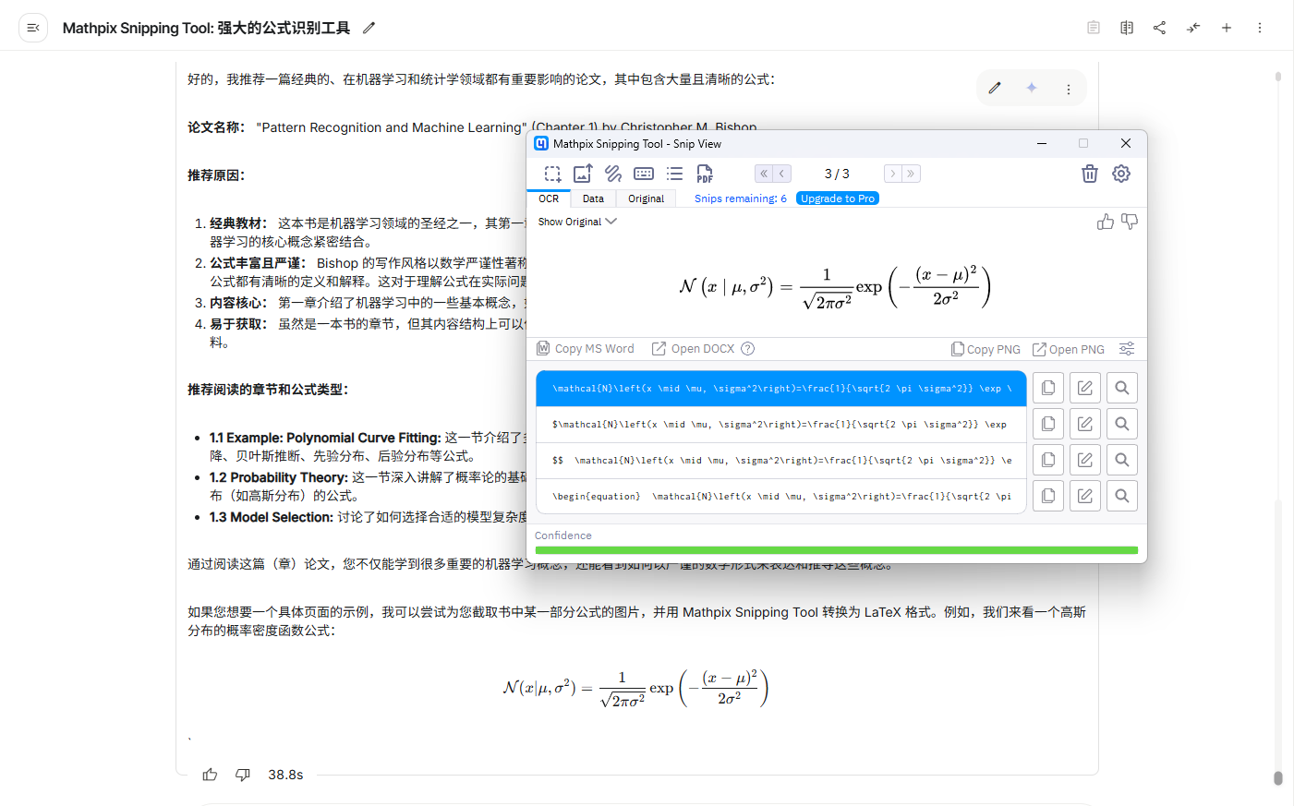The image size is (1294, 806).
Task: Go to the next snip arrow
Action: [x=892, y=174]
